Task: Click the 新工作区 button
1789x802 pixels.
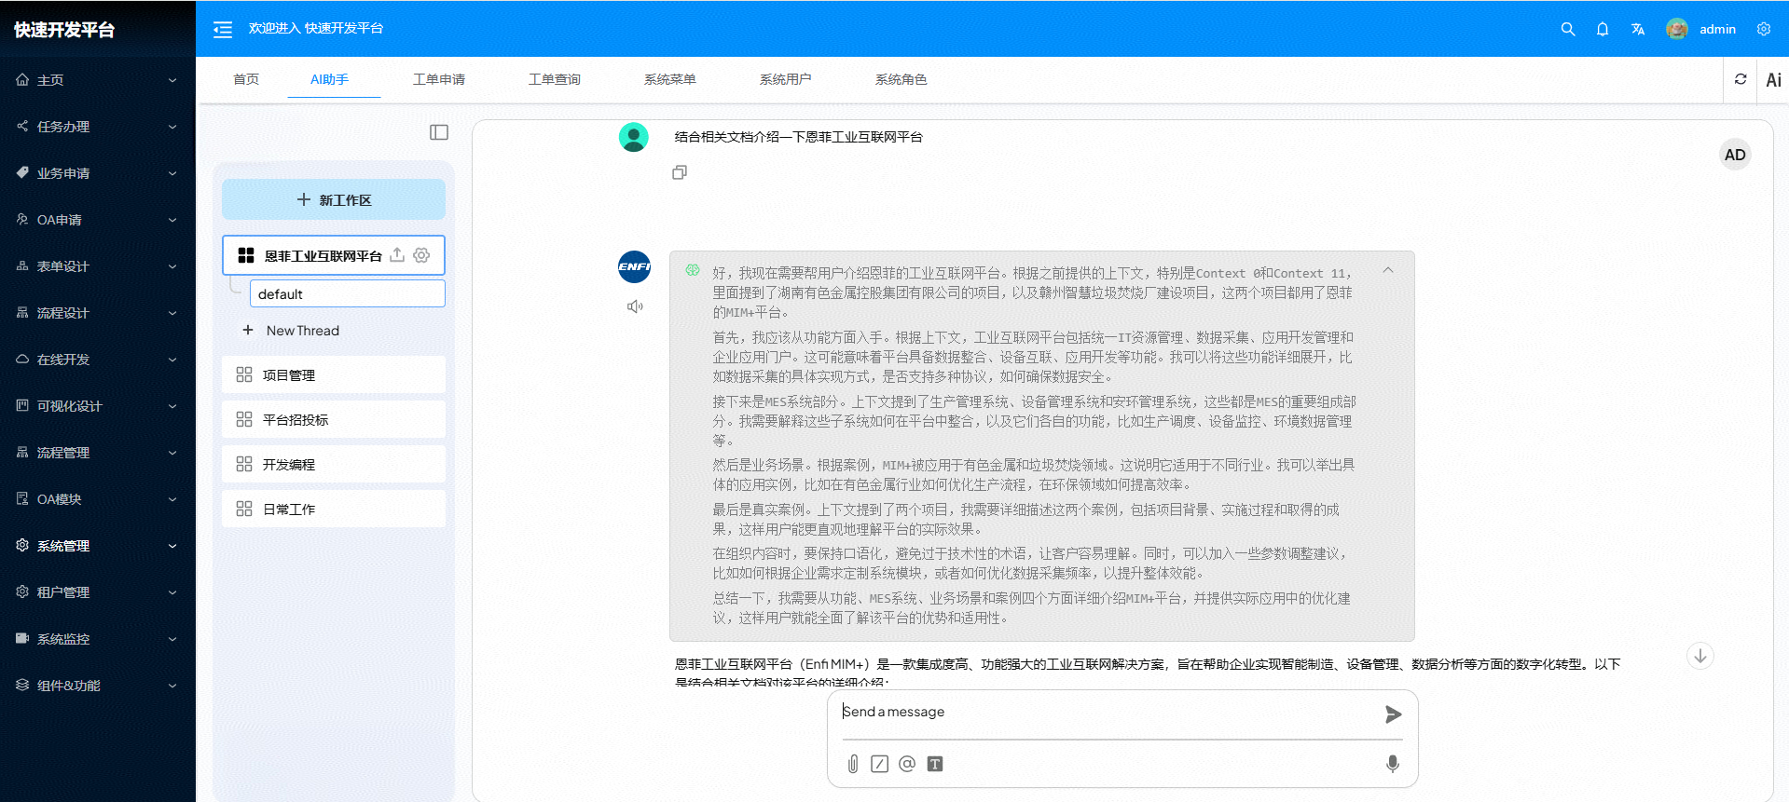Action: click(334, 200)
